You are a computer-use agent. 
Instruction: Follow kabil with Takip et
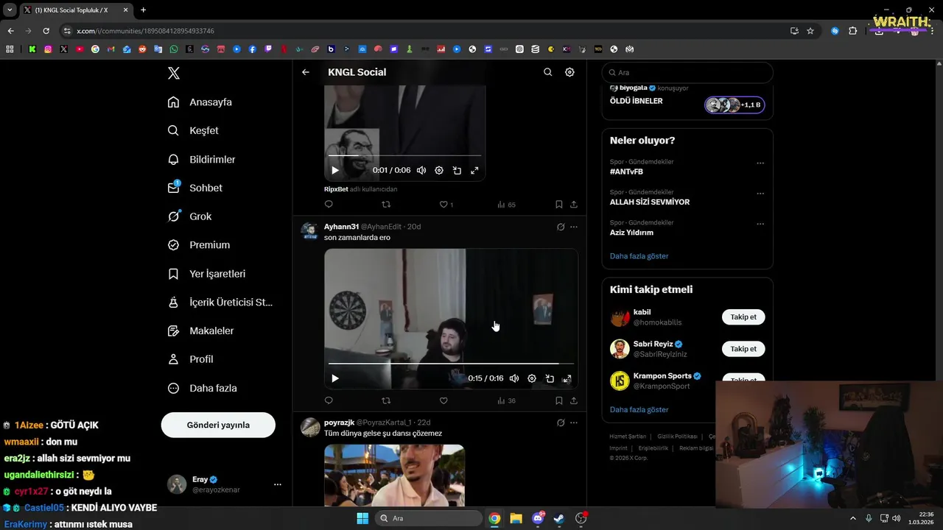[743, 317]
